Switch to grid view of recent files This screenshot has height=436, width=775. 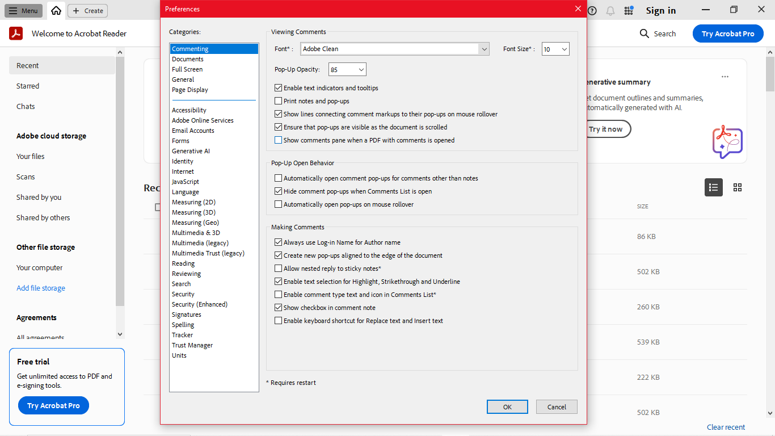coord(738,187)
